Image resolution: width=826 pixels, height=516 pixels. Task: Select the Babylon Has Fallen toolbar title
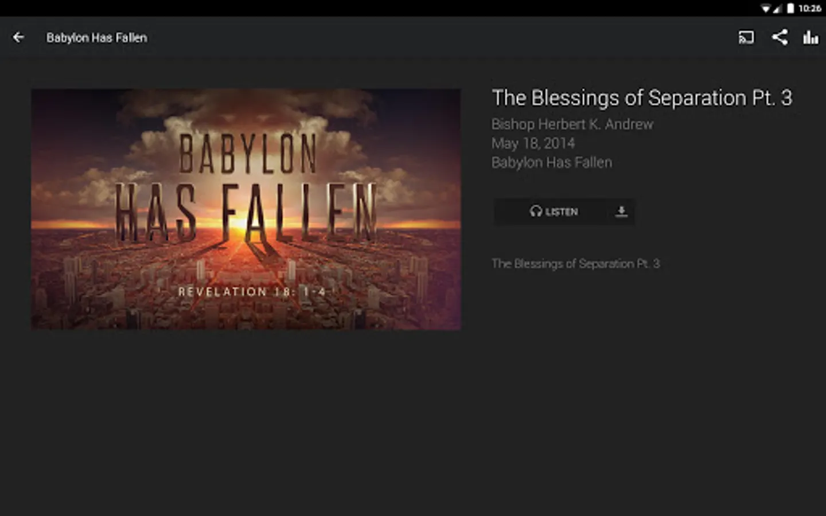tap(97, 38)
